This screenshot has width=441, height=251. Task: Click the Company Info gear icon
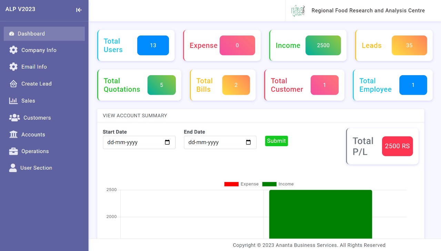13,50
